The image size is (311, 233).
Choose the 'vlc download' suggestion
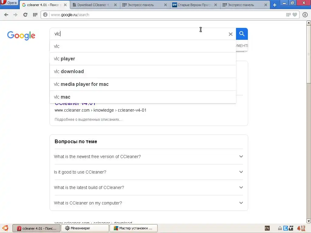[143, 72]
